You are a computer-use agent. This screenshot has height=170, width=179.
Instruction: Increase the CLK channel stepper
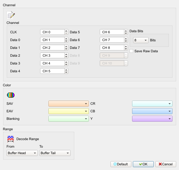pos(66,31)
